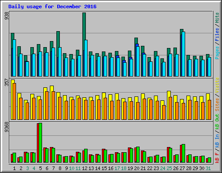Click day label 12 on the x-axis
222x173 pixels.
tap(85, 168)
